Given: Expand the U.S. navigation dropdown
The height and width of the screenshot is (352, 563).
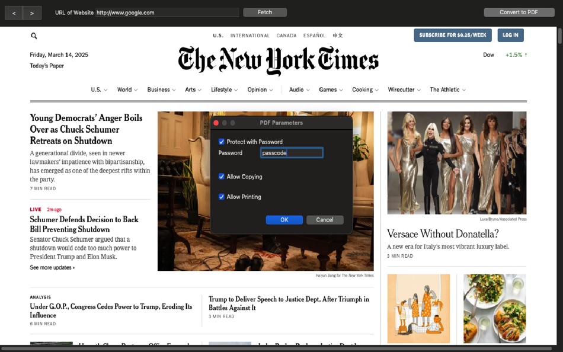Looking at the screenshot, I should tap(99, 90).
